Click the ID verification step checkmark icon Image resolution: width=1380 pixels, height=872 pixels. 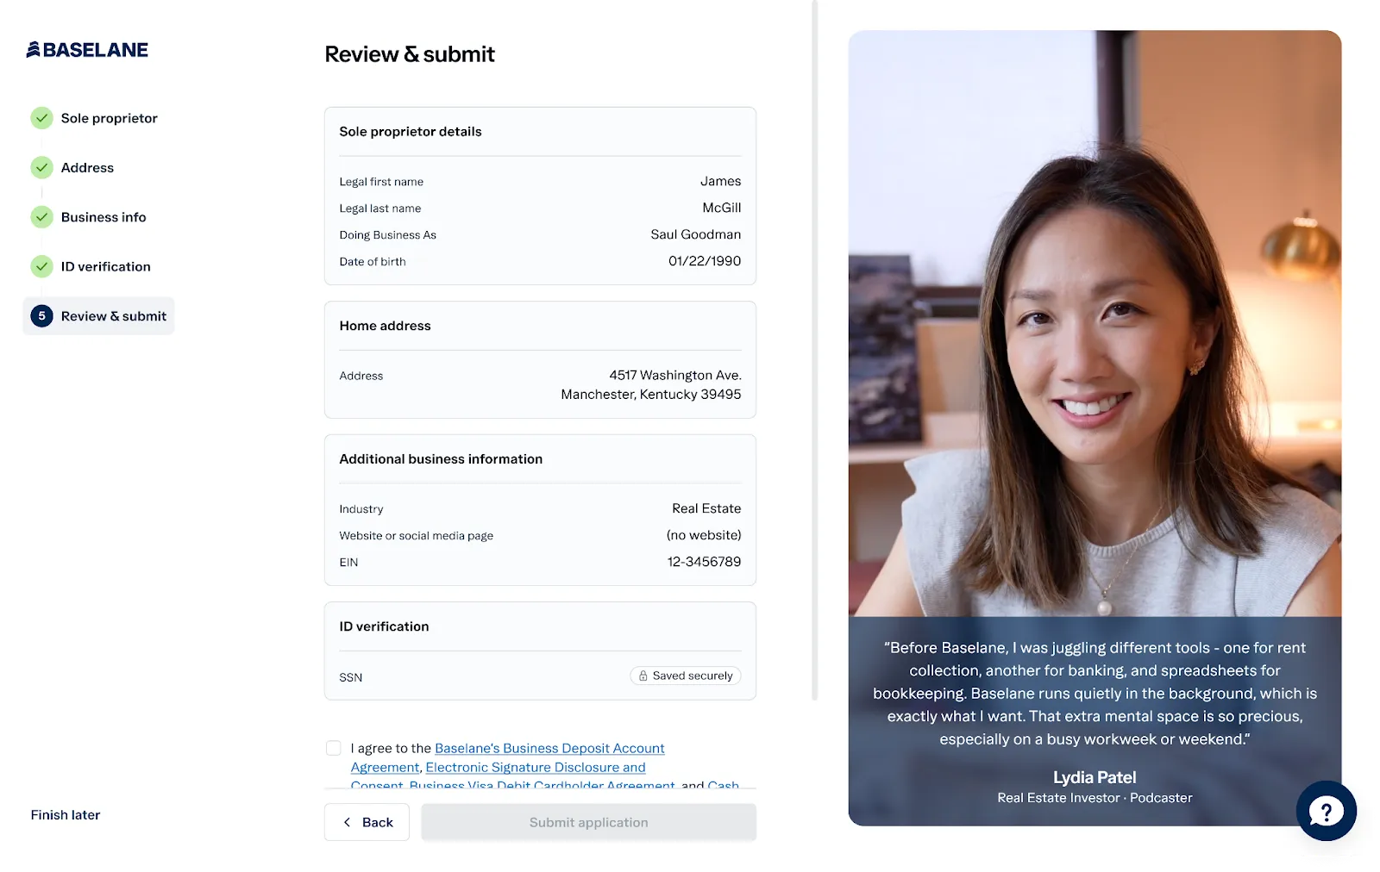(41, 266)
